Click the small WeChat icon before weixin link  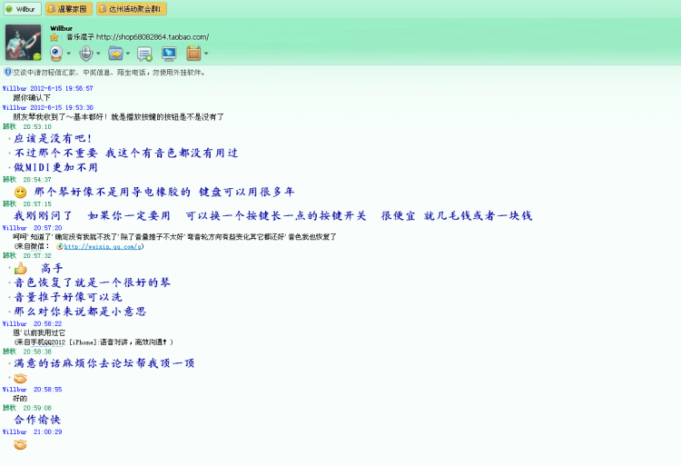click(x=60, y=246)
